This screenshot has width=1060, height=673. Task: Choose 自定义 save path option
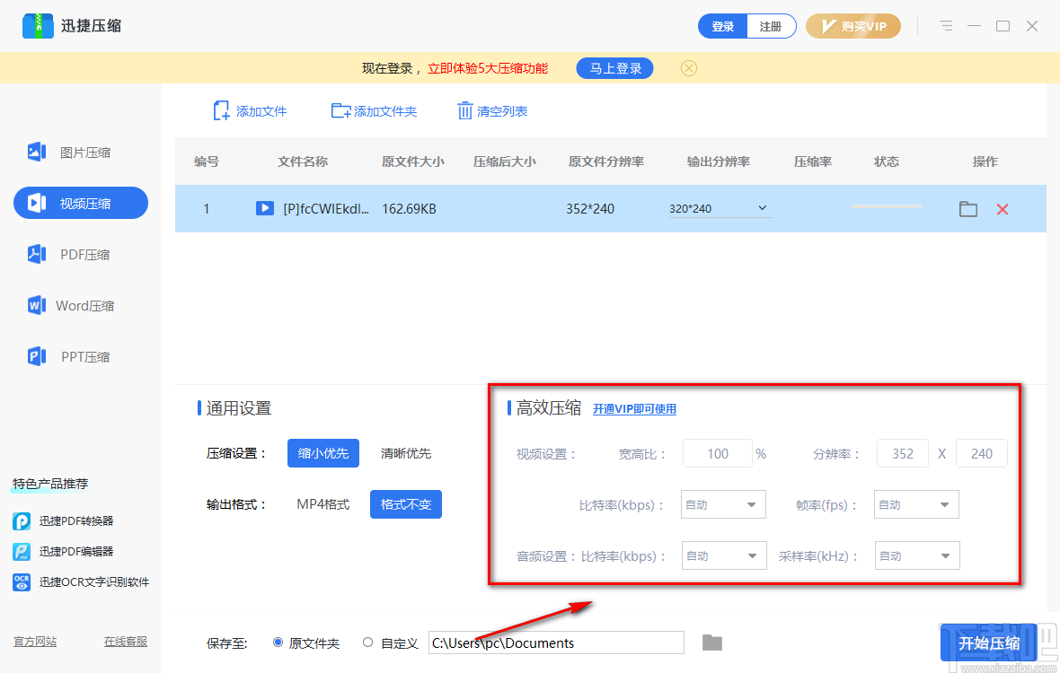click(x=367, y=642)
